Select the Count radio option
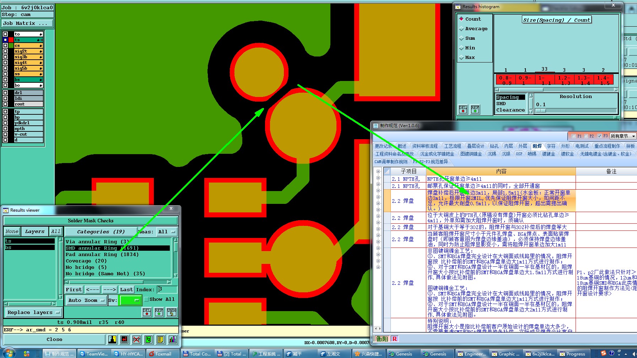637x358 pixels. click(461, 19)
